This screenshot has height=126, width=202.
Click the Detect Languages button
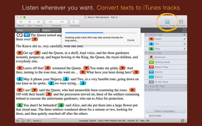pyautogui.click(x=166, y=111)
